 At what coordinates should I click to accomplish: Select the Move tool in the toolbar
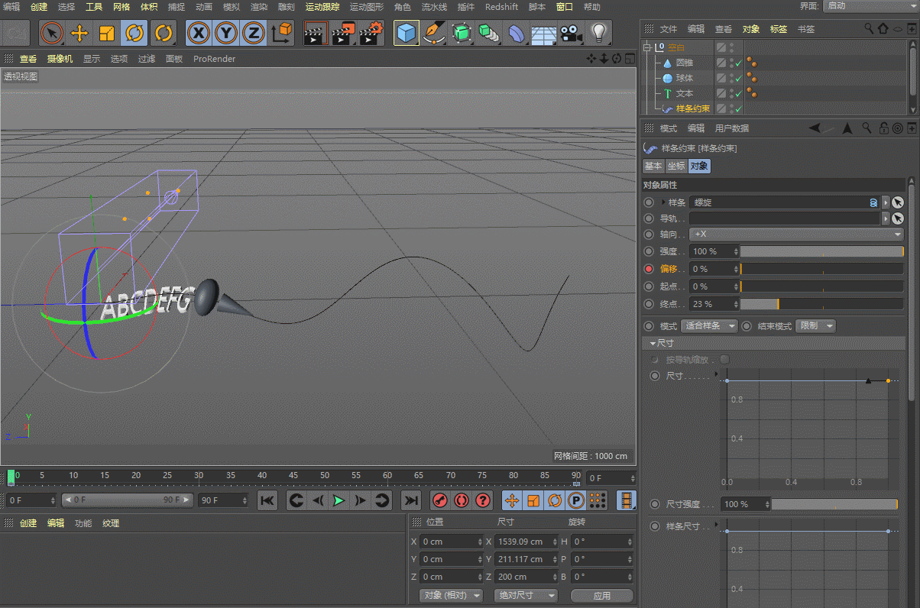point(79,34)
